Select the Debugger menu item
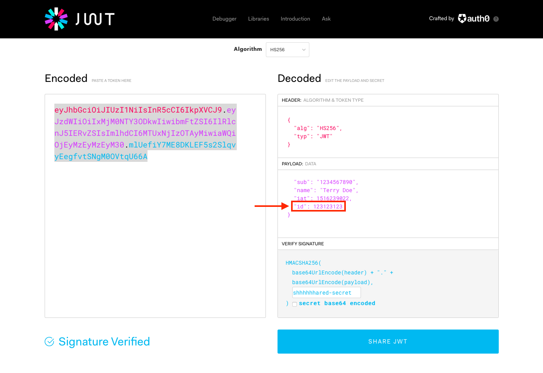 pos(224,19)
